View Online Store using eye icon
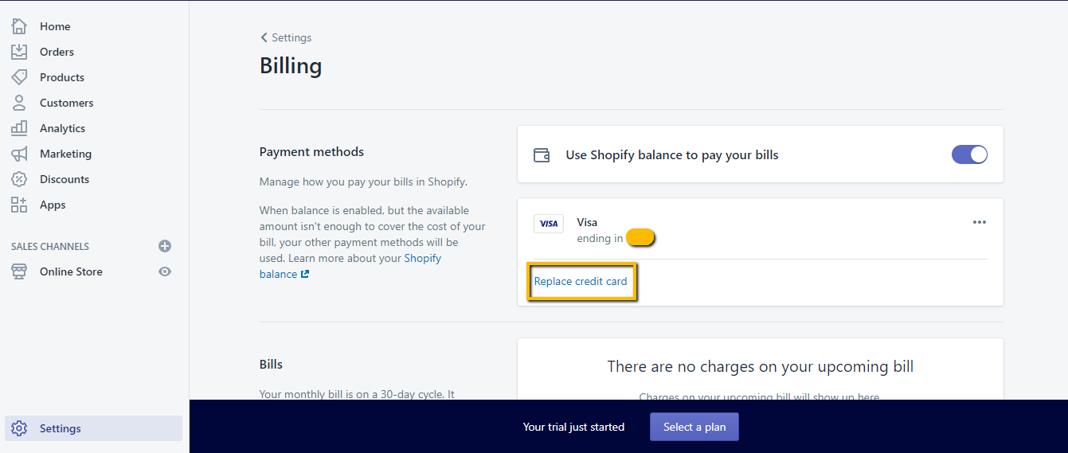The image size is (1068, 453). click(x=165, y=271)
